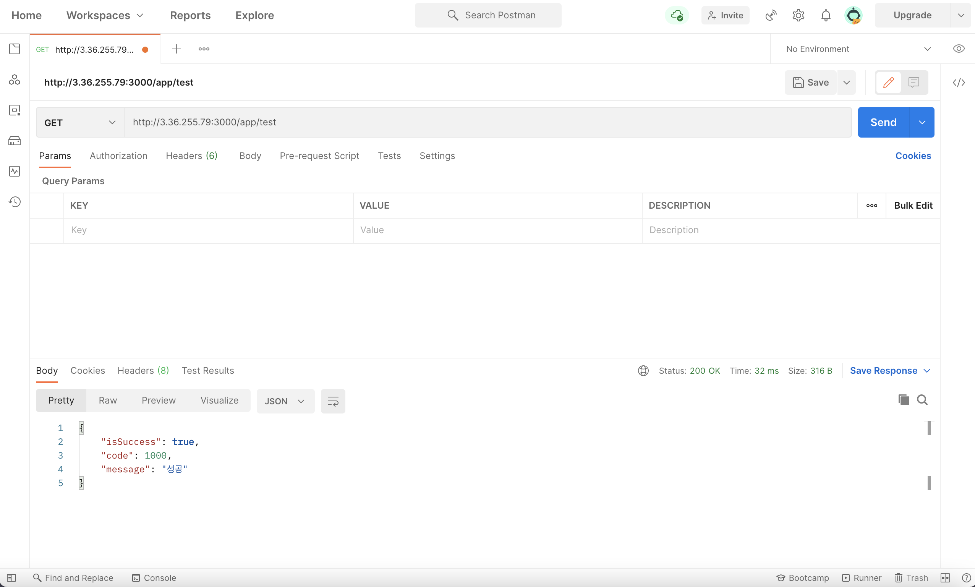The width and height of the screenshot is (975, 587).
Task: Switch to the Authorization tab
Action: tap(118, 156)
